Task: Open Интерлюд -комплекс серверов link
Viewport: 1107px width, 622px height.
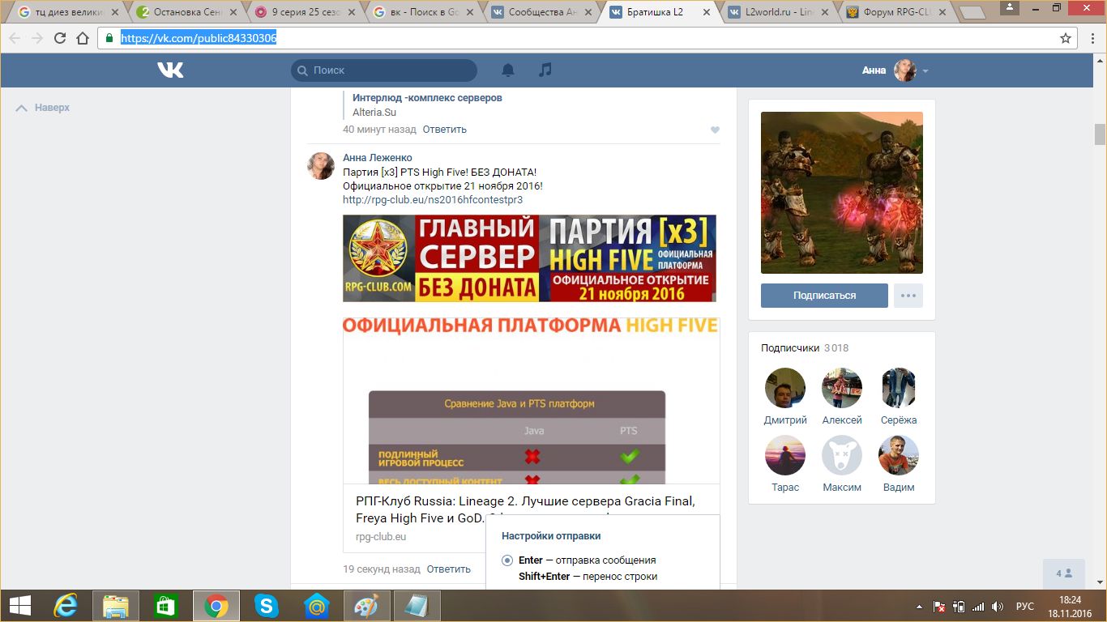Action: 427,98
